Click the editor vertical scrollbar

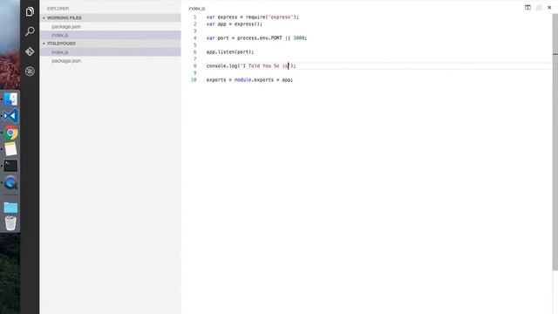(555, 142)
